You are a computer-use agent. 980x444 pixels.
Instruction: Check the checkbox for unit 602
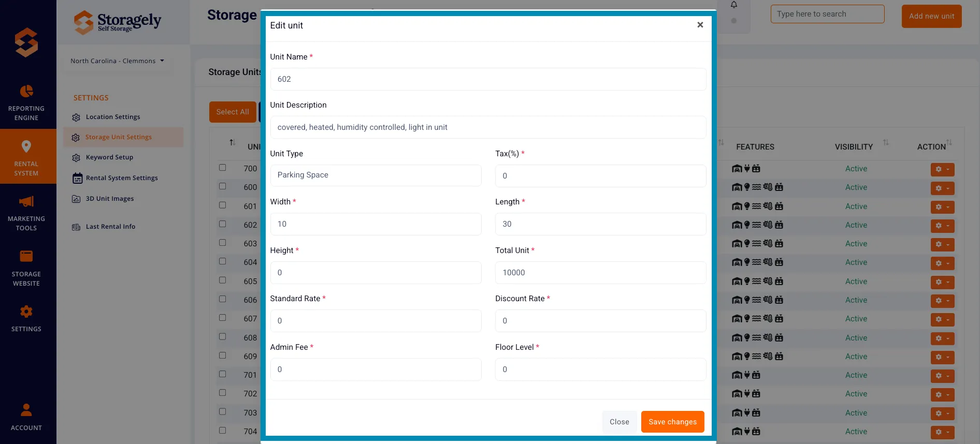[x=223, y=224]
